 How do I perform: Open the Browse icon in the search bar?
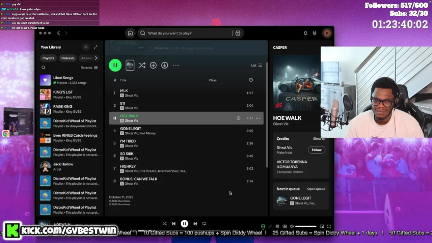[238, 33]
